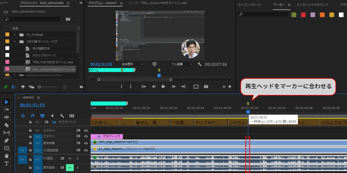The image size is (347, 173).
Task: Toggle visibility eye of PC画面録画 track
Action: coord(86,150)
